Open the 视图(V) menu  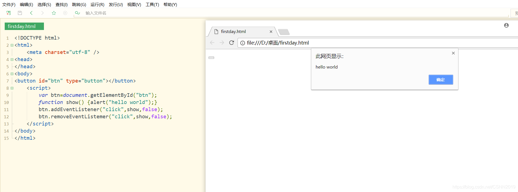click(x=134, y=5)
